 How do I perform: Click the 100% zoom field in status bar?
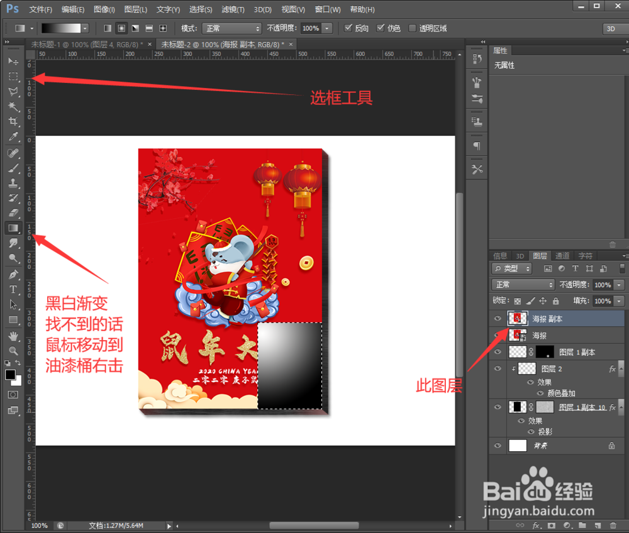pos(39,525)
